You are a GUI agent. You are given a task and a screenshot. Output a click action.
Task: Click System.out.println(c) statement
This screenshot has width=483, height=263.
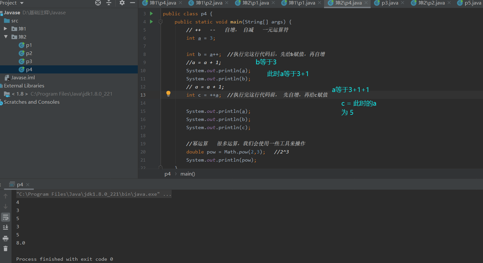click(219, 127)
